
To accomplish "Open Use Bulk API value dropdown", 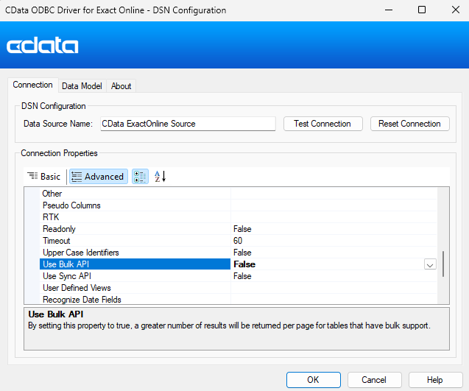I will [430, 264].
